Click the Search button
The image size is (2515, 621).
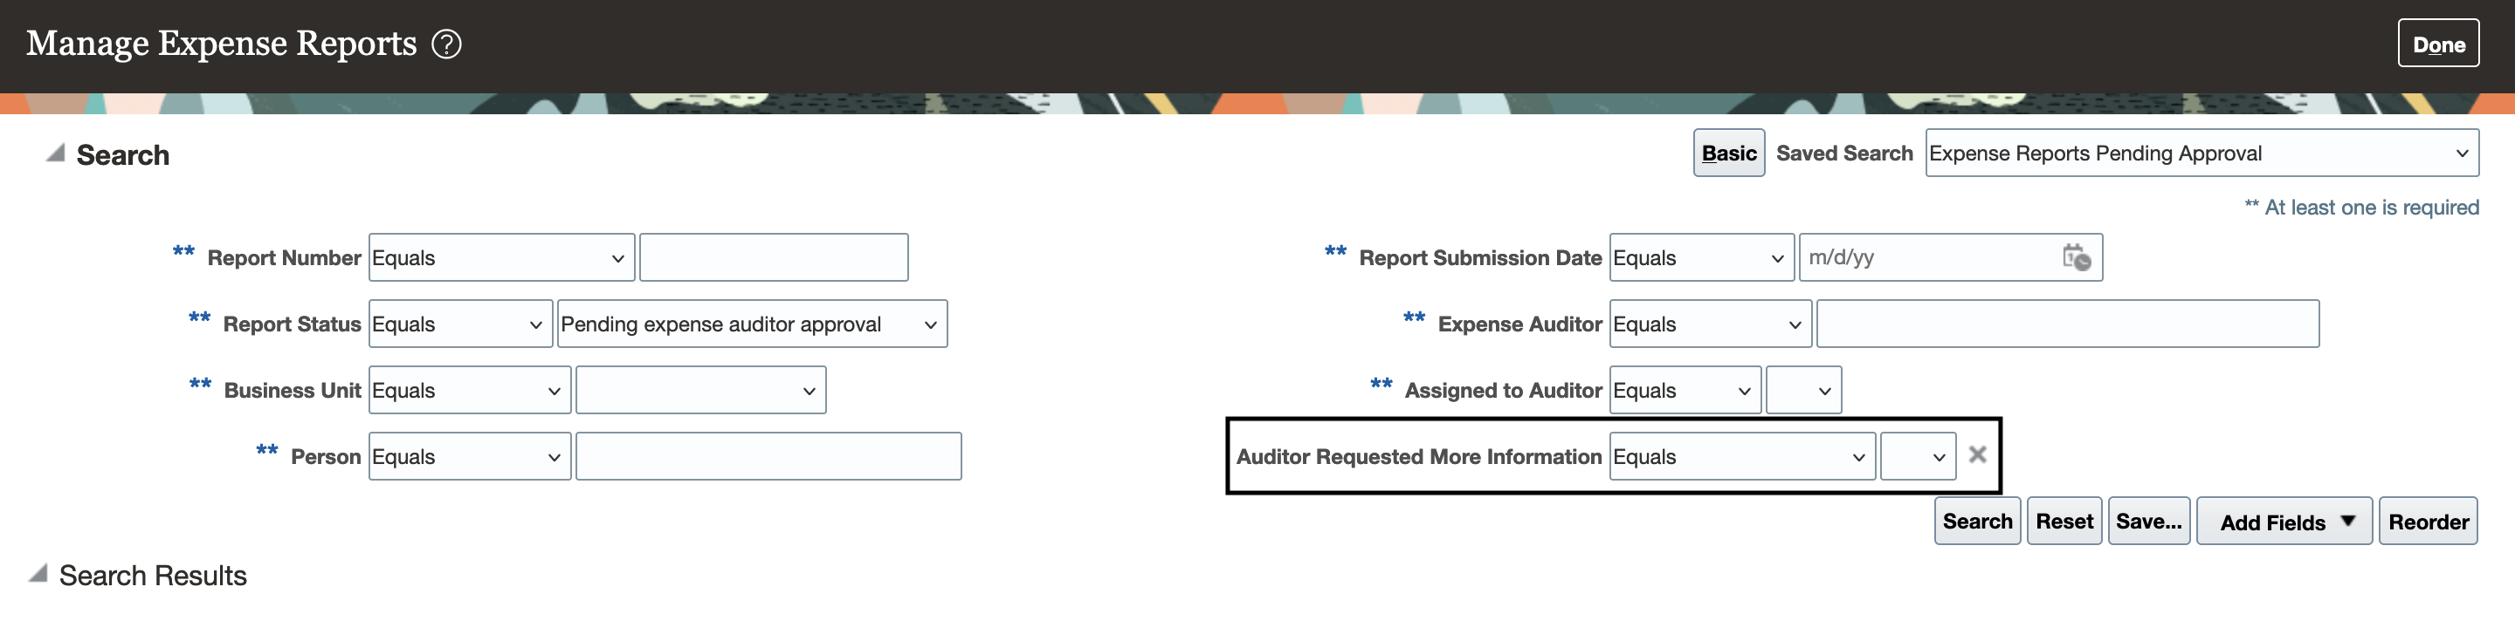[1977, 521]
